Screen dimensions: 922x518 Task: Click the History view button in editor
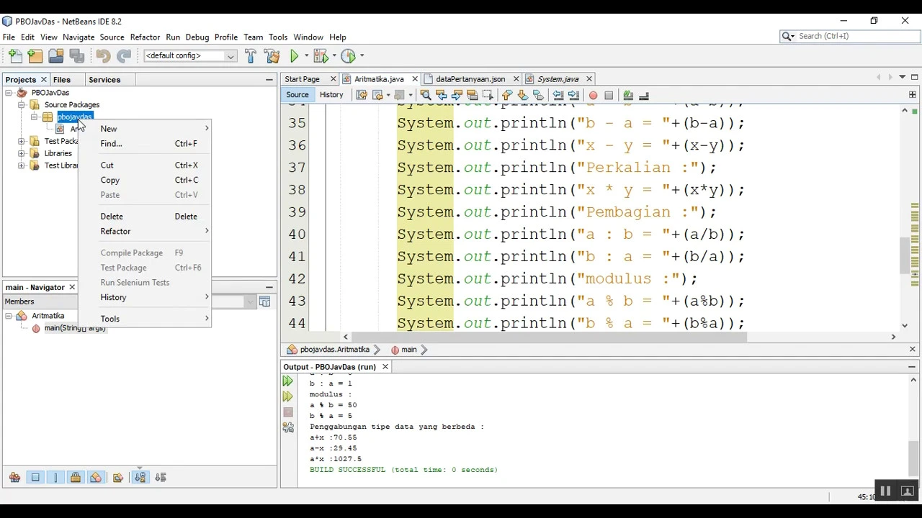coord(331,95)
